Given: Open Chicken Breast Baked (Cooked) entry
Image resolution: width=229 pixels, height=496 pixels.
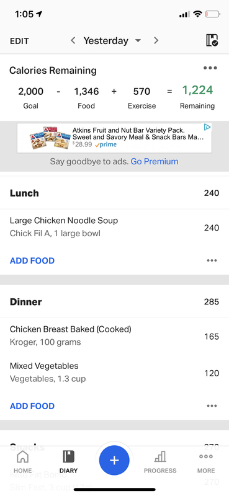Looking at the screenshot, I should pos(114,336).
